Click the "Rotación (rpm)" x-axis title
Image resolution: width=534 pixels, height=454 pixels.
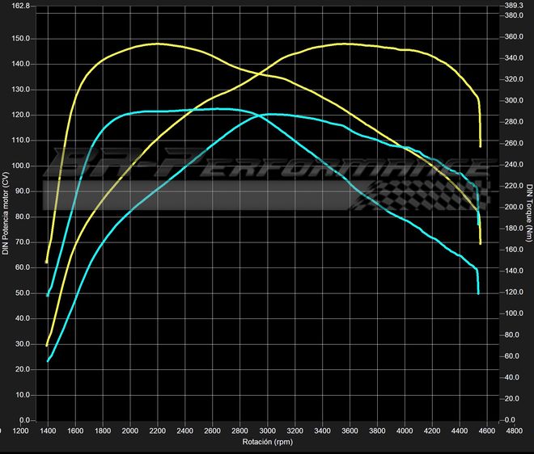[x=267, y=443]
